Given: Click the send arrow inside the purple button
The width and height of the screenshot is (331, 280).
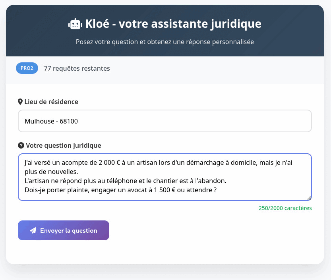Looking at the screenshot, I should (x=33, y=230).
